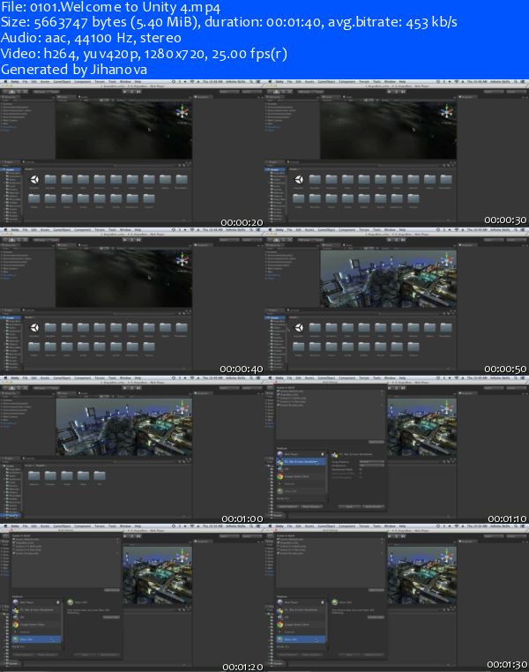
Task: Open the Help menu in the 00:00:20 frame
Action: [x=138, y=82]
